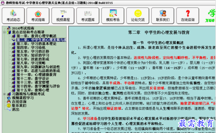The image size is (216, 133).
Task: Open 第十五章：教师心理
Action: 33,90
